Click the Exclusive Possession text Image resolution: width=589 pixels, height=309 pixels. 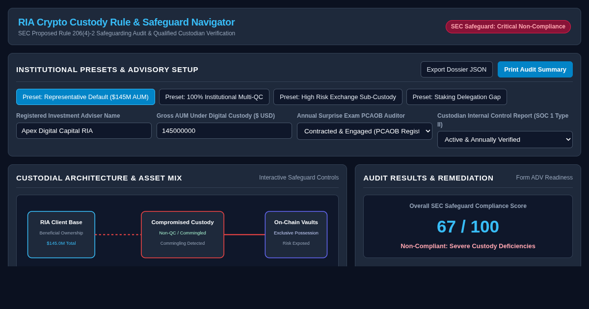coord(296,233)
